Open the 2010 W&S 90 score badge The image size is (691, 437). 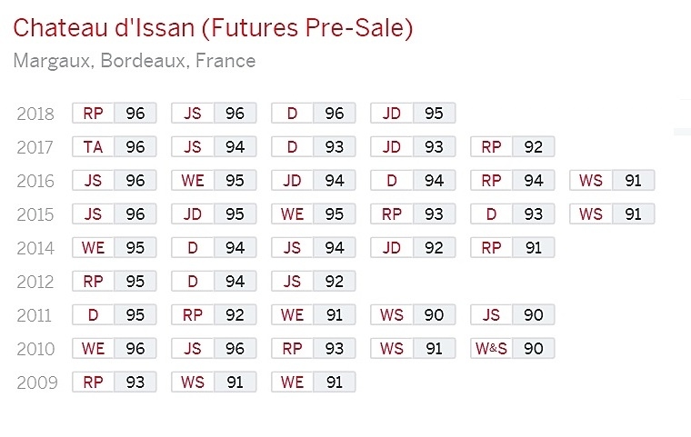click(x=513, y=349)
